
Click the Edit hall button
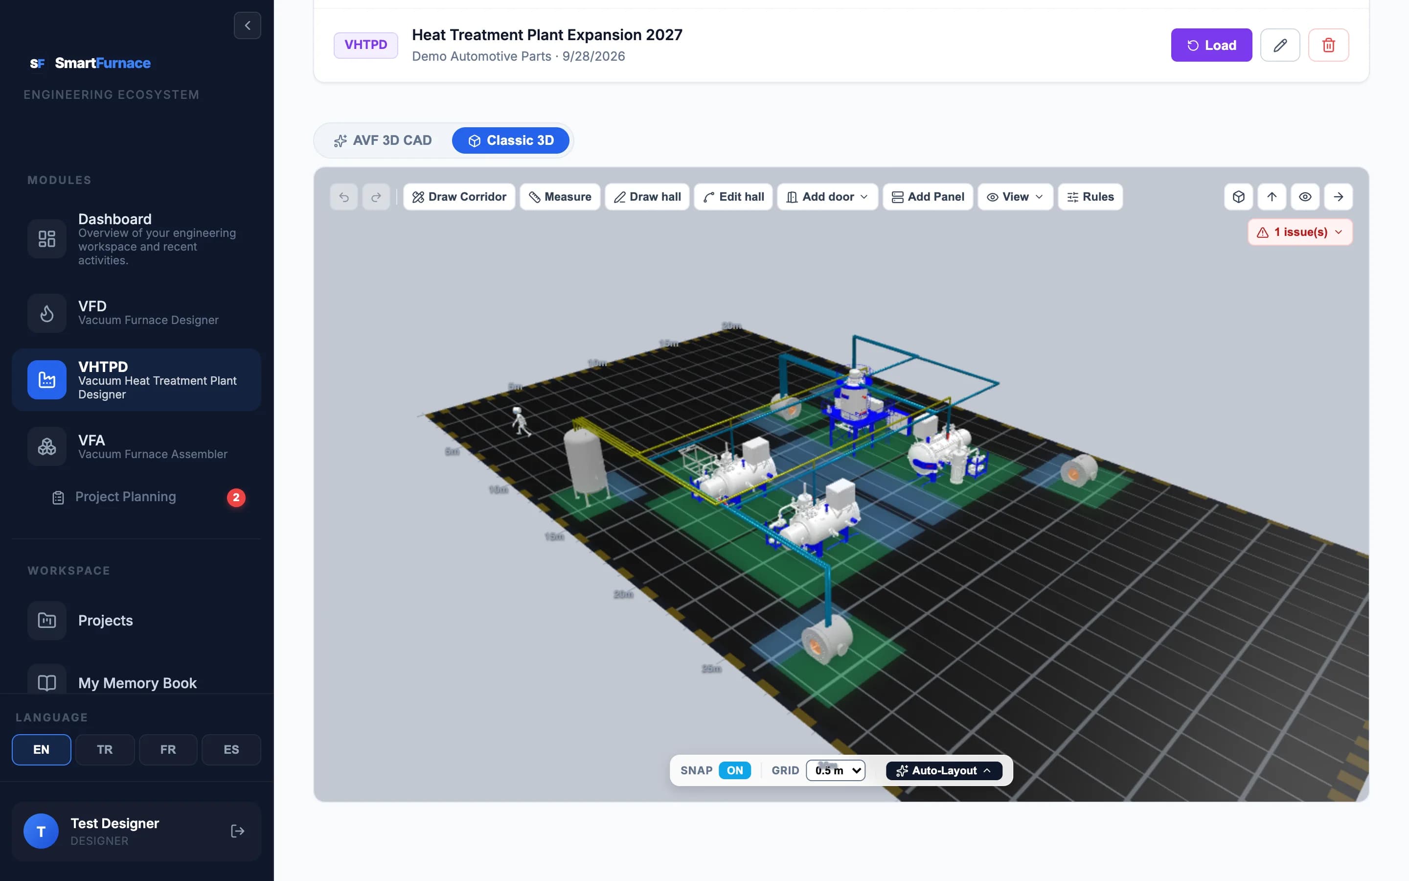coord(733,197)
